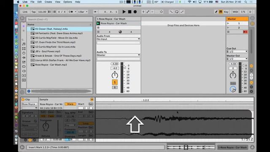Open the File menu
Viewport: 270px width, 152px height.
(x=32, y=2)
